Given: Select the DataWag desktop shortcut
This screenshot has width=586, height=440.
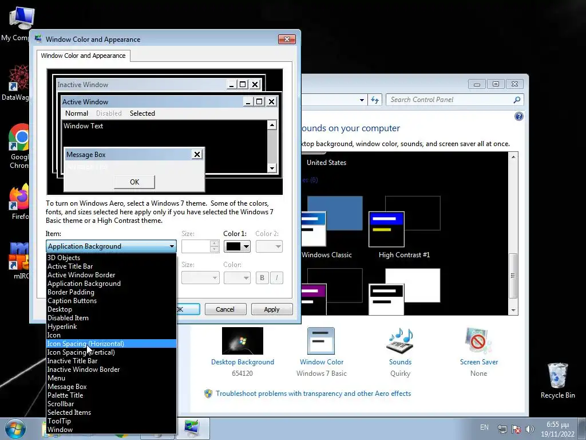Looking at the screenshot, I should (15, 82).
